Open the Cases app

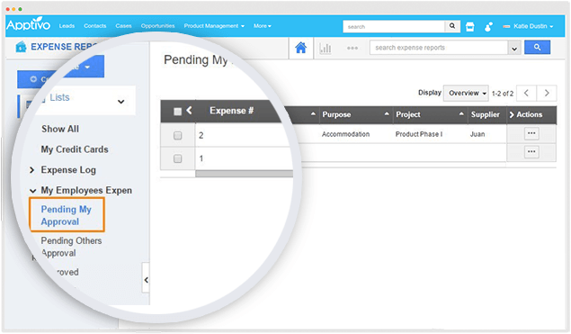tap(123, 26)
